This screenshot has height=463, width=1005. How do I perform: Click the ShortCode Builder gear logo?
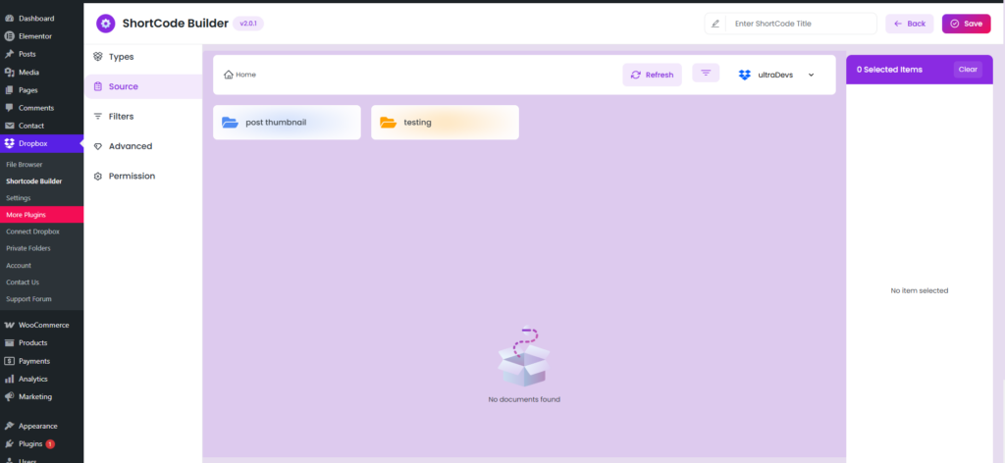tap(106, 24)
